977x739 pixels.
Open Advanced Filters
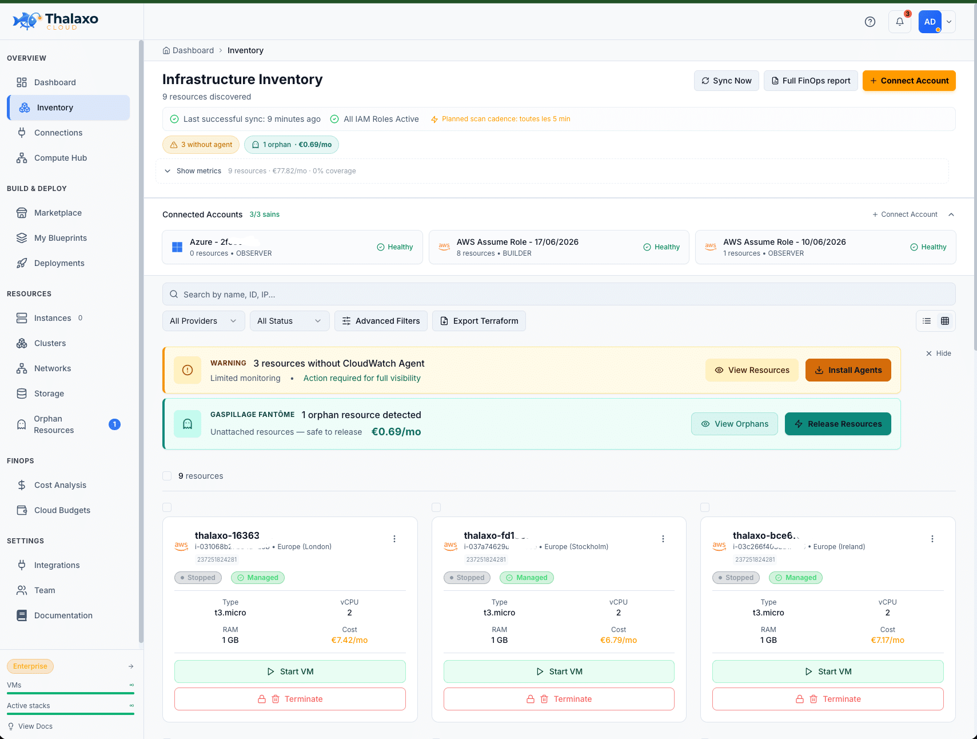pyautogui.click(x=381, y=321)
